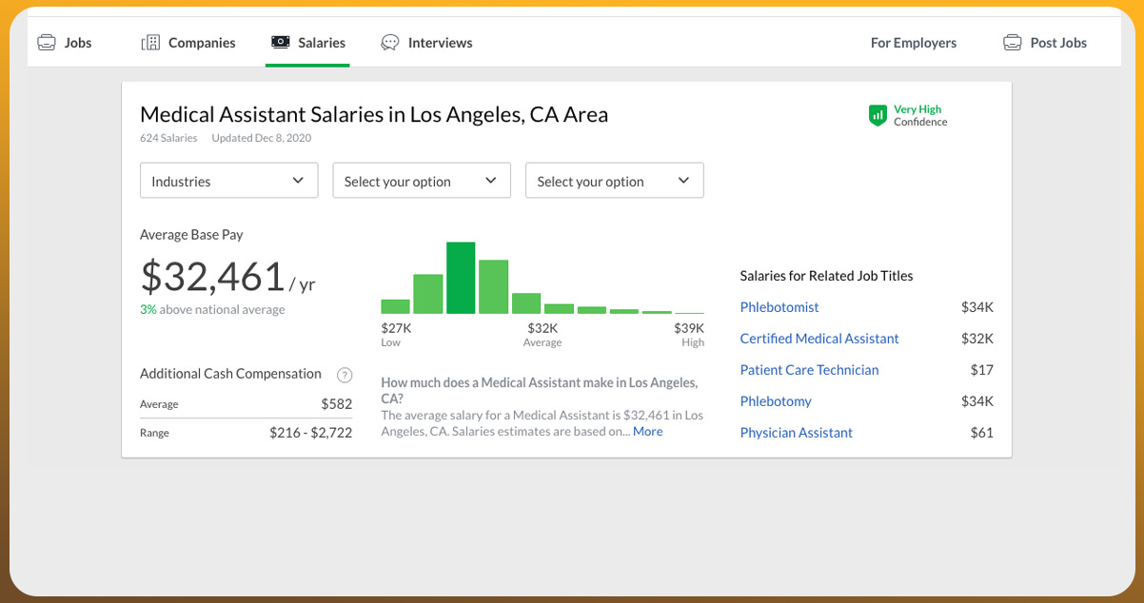The width and height of the screenshot is (1144, 603).
Task: Click the Jobs briefcase icon
Action: coord(46,43)
